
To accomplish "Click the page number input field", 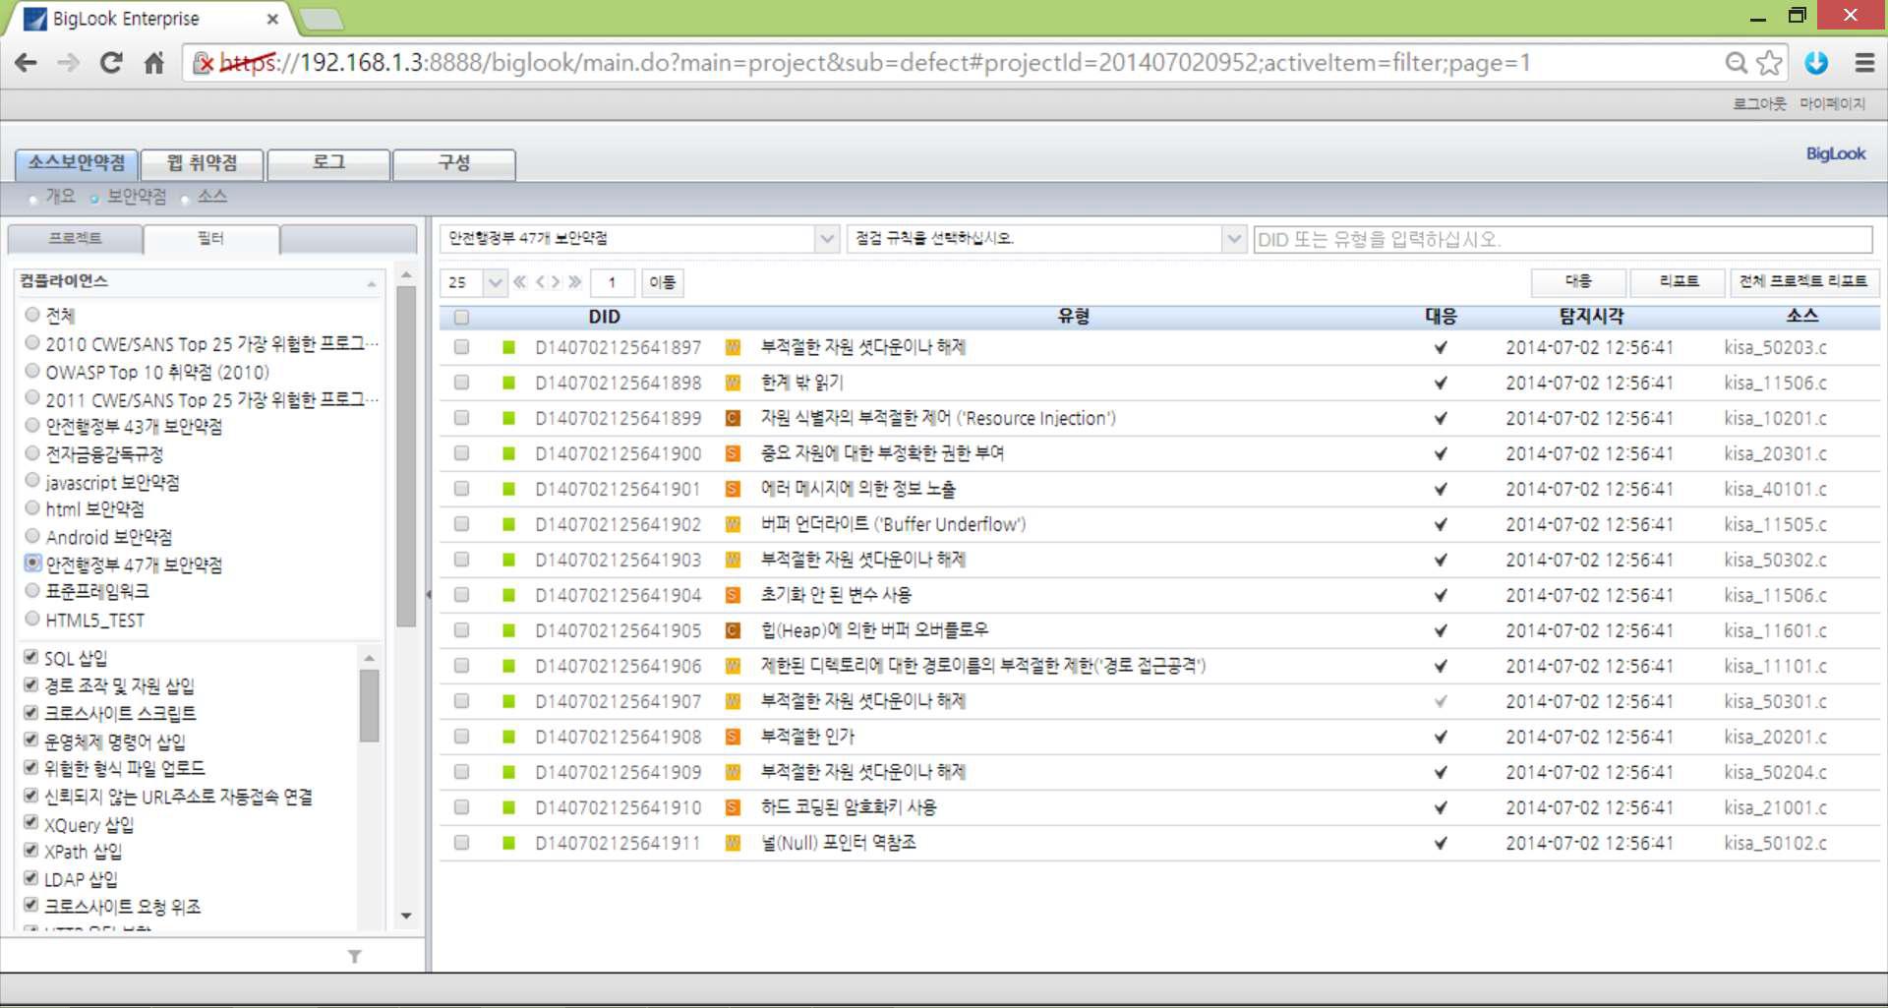I will pyautogui.click(x=613, y=282).
